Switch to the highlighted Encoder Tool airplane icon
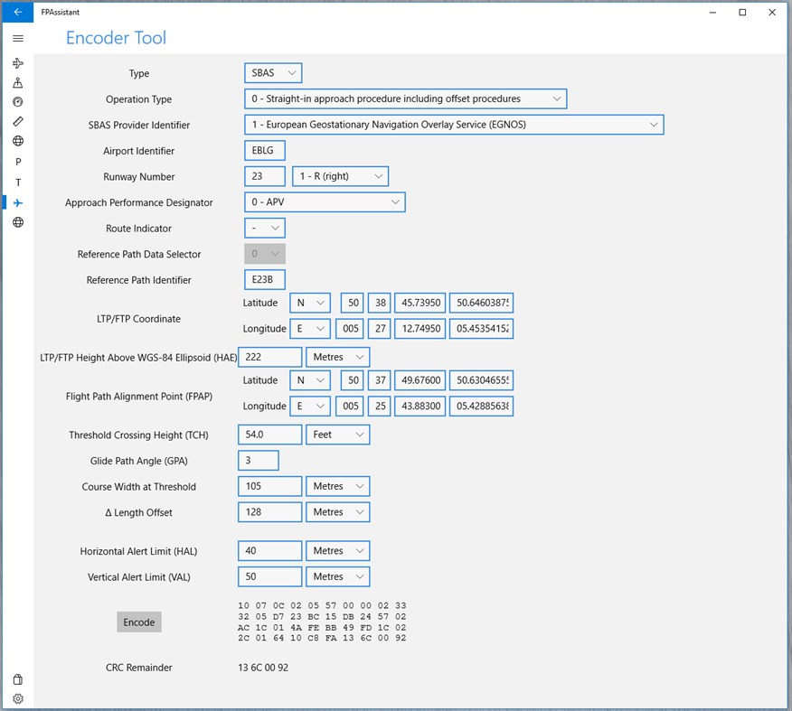The height and width of the screenshot is (711, 792). pyautogui.click(x=18, y=202)
